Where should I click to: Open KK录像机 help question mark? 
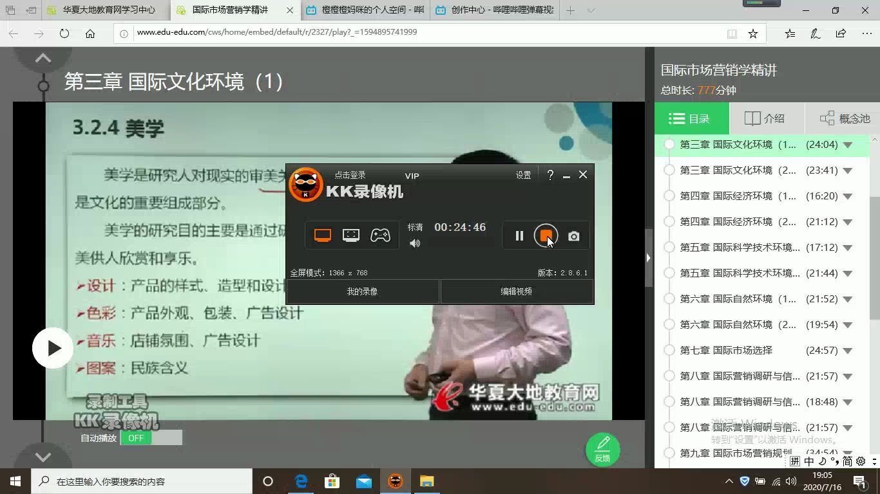(x=550, y=175)
